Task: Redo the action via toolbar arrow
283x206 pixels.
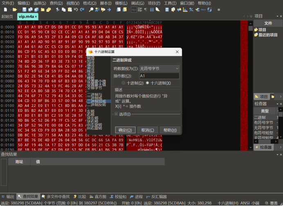Action: pos(82,9)
